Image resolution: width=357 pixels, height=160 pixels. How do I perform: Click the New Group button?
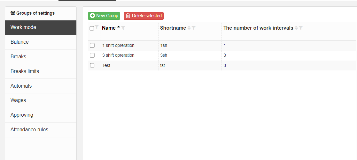click(104, 16)
